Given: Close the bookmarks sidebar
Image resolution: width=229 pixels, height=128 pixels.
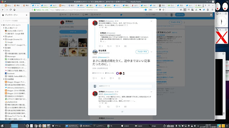Looking at the screenshot, I should coord(26,15).
